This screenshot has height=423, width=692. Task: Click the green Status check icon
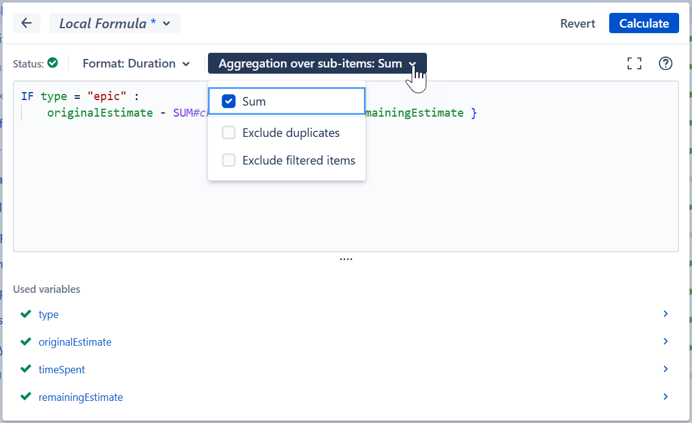52,63
